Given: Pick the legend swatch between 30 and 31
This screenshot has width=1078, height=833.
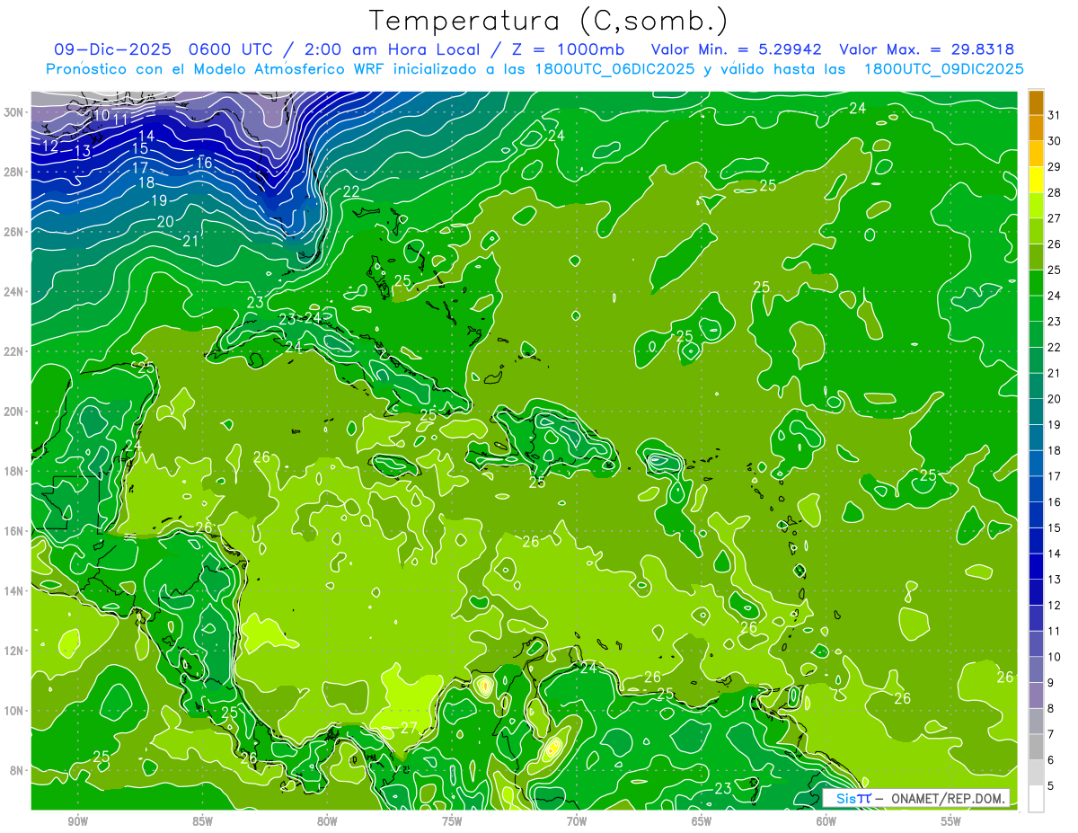Looking at the screenshot, I should [1036, 128].
